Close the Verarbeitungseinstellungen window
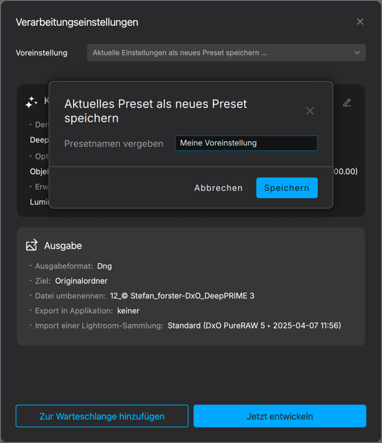This screenshot has width=382, height=443. (360, 21)
